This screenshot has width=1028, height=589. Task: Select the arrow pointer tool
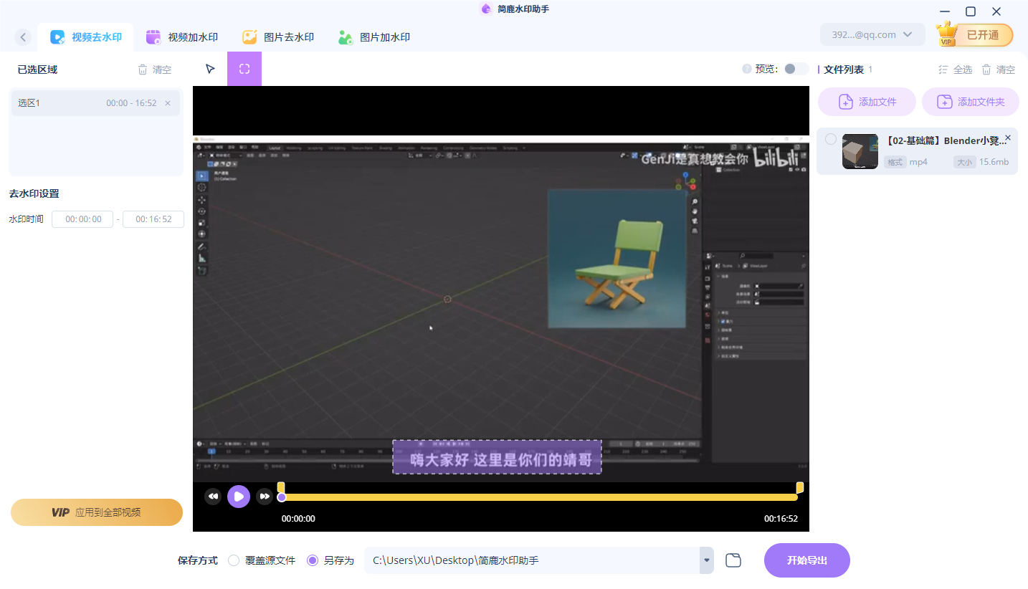pyautogui.click(x=210, y=69)
